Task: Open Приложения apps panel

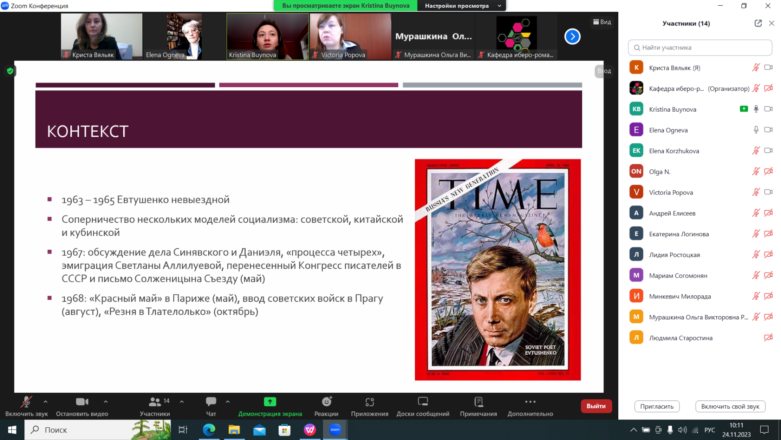Action: pos(370,407)
